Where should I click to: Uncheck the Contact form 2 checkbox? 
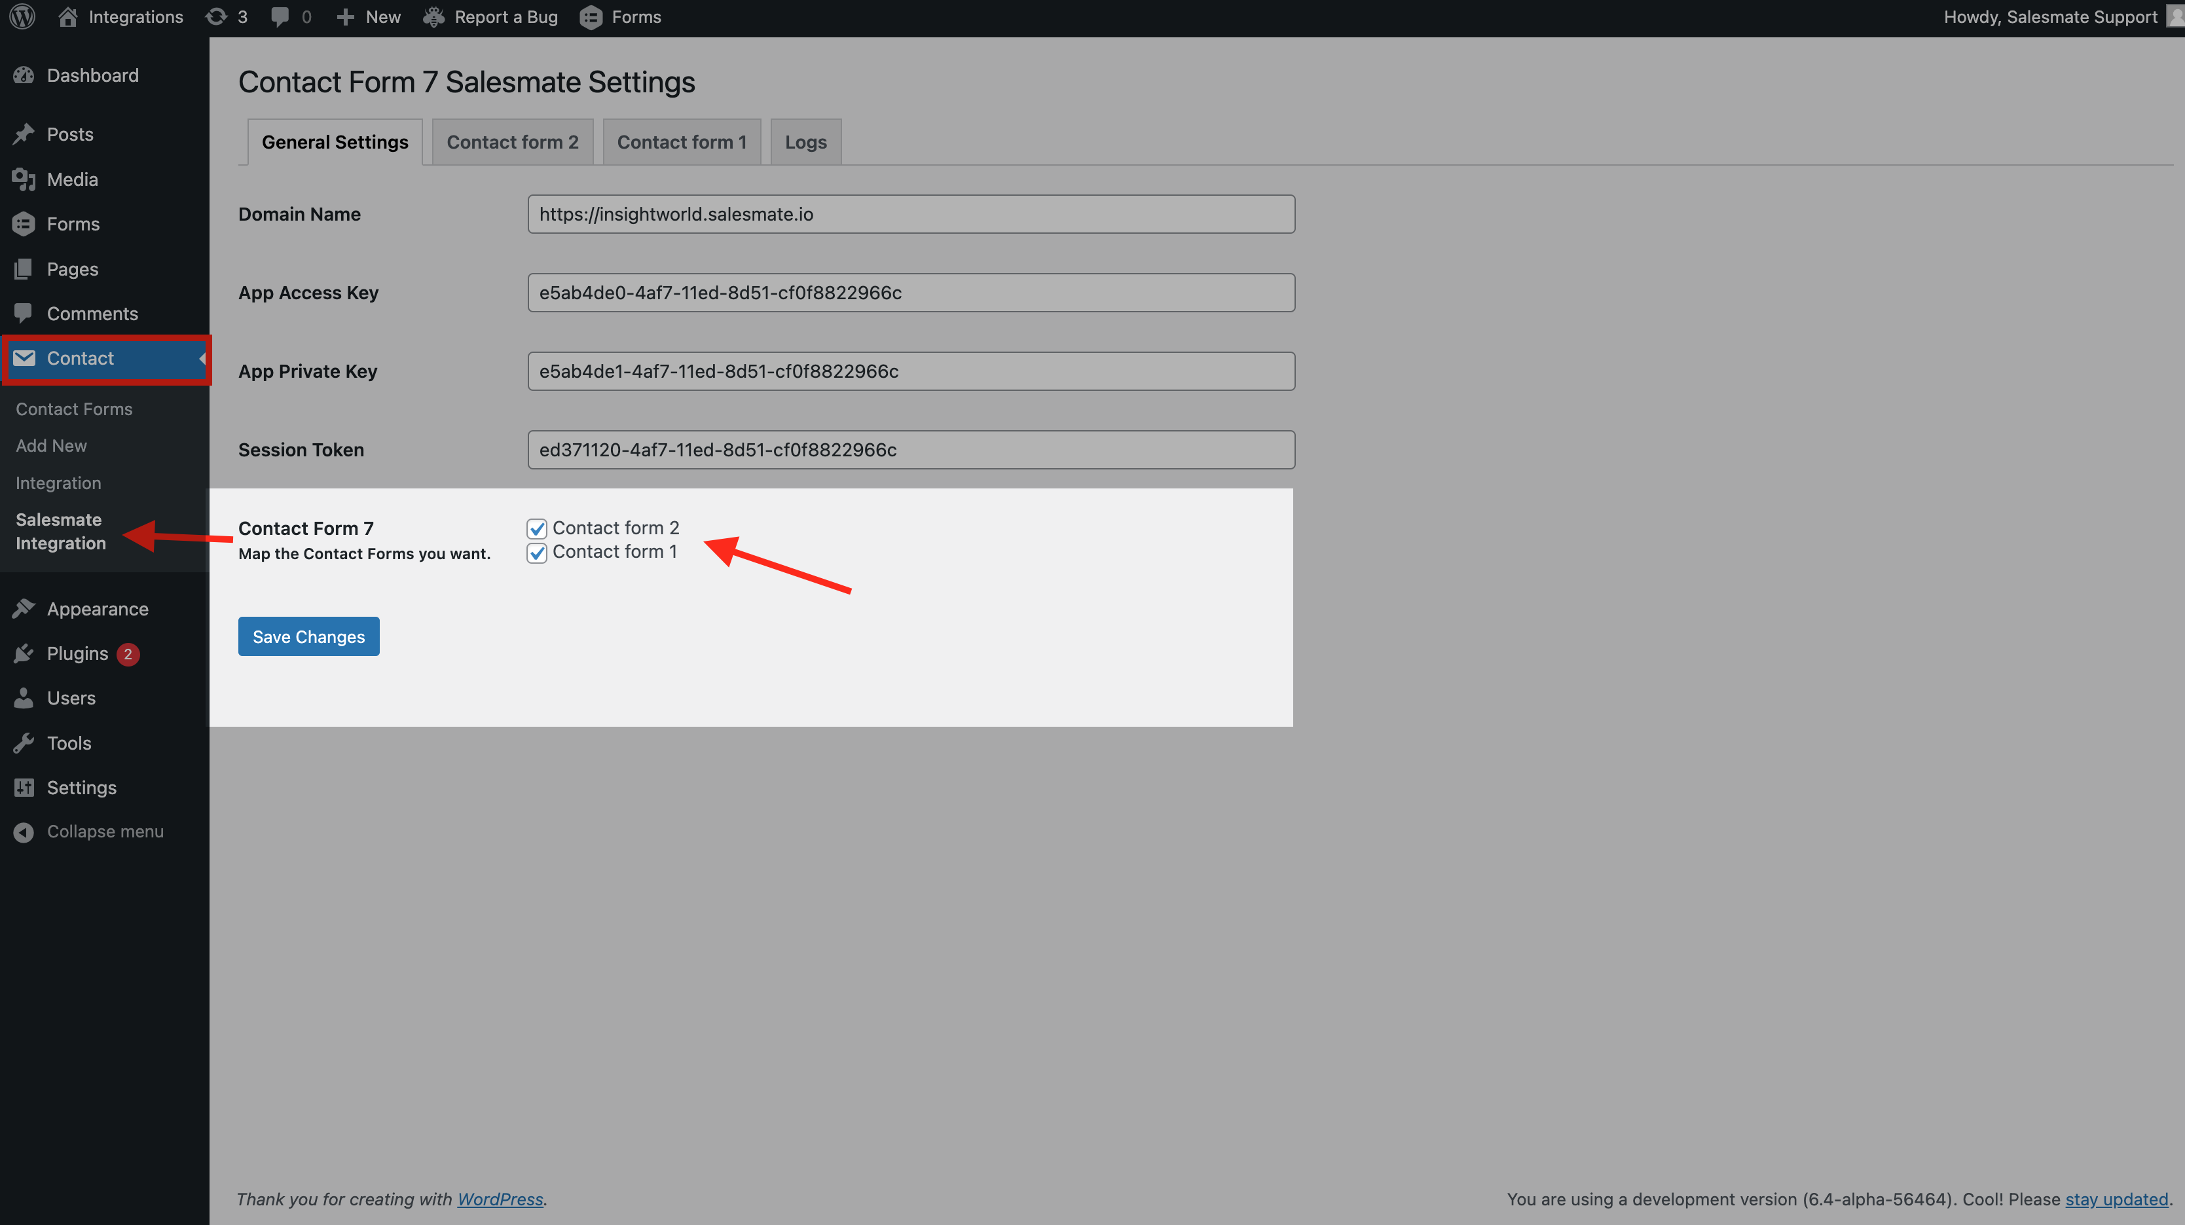(x=537, y=528)
